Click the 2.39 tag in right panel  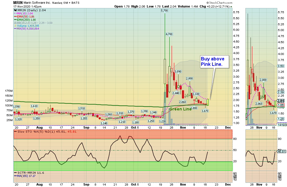[281, 92]
